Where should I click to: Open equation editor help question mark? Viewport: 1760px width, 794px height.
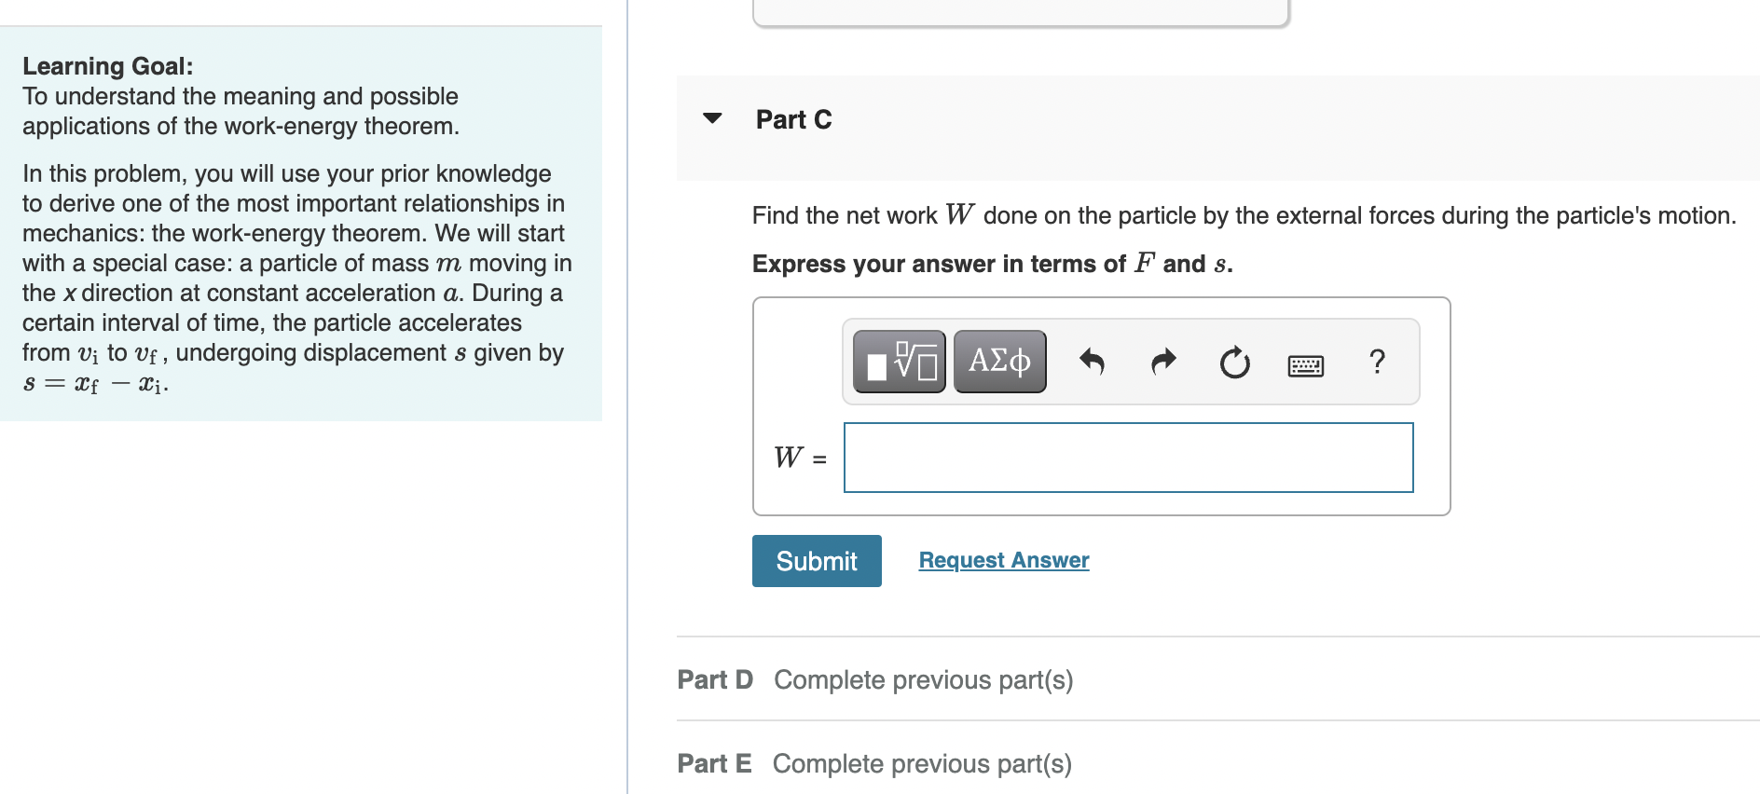pyautogui.click(x=1377, y=362)
